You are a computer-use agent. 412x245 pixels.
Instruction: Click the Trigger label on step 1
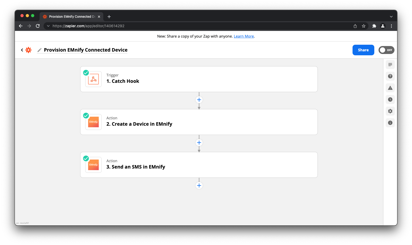pos(113,75)
